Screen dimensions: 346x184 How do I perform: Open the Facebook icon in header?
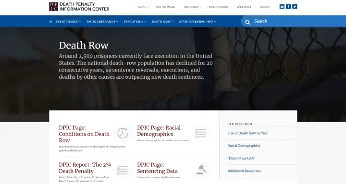pyautogui.click(x=288, y=7)
